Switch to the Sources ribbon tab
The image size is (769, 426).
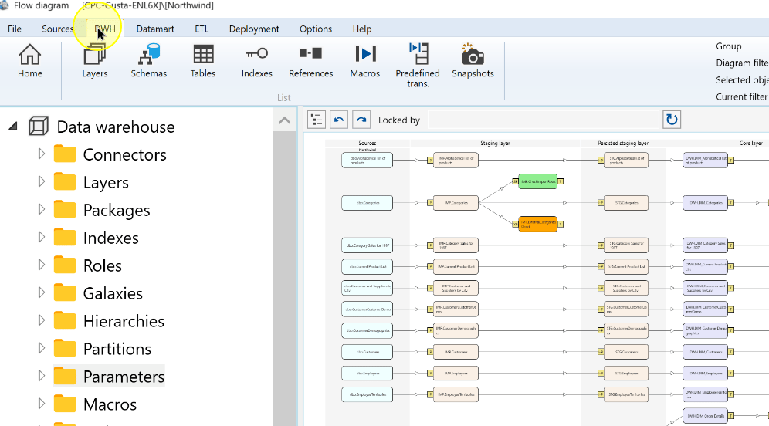click(x=57, y=29)
